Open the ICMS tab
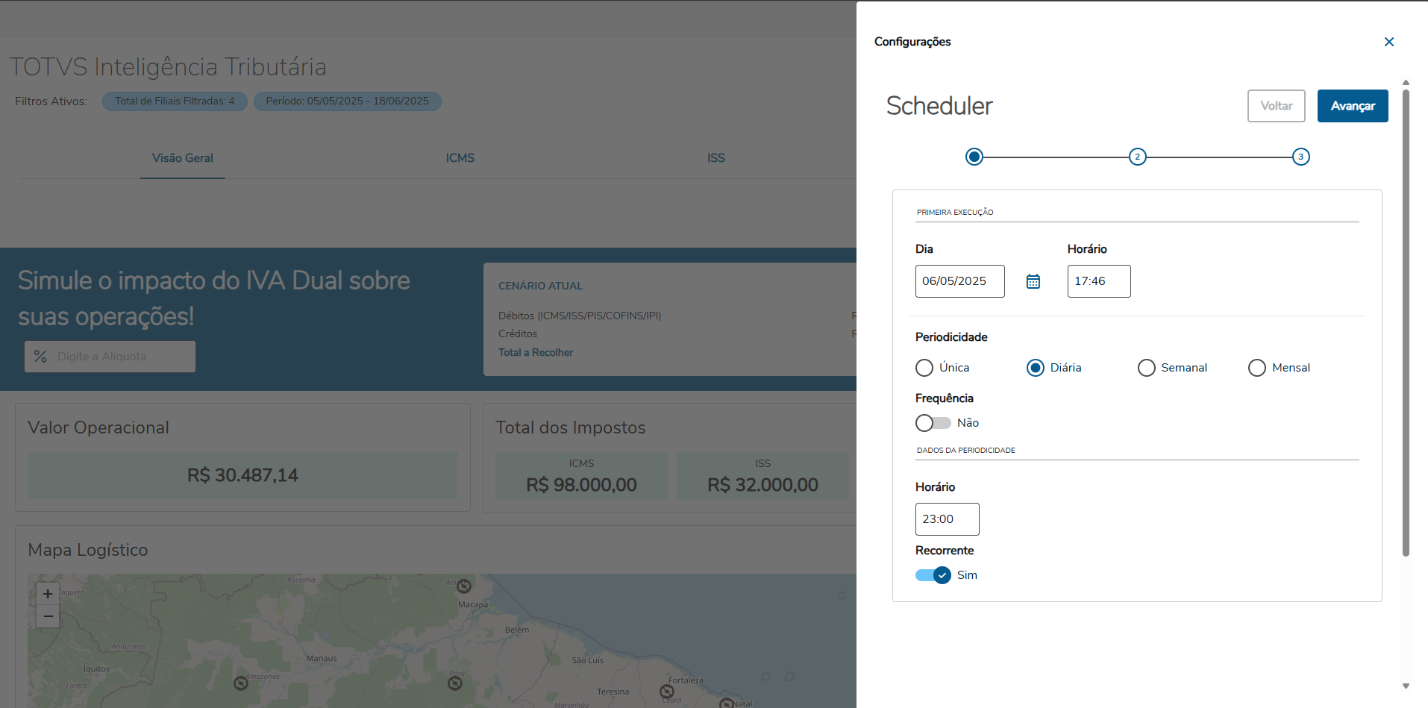This screenshot has height=708, width=1428. [460, 158]
